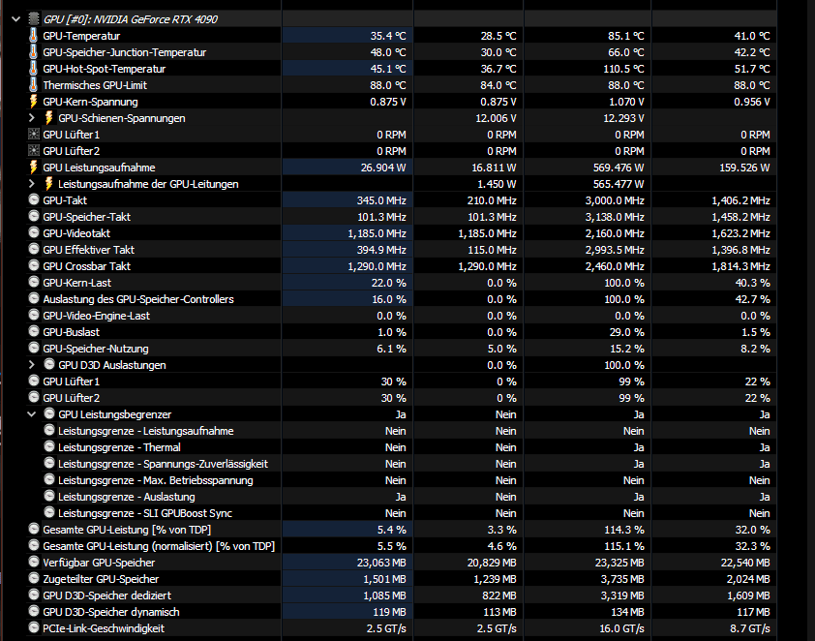Click fan icon of GPU Lüfter2 RPM row

click(x=33, y=151)
